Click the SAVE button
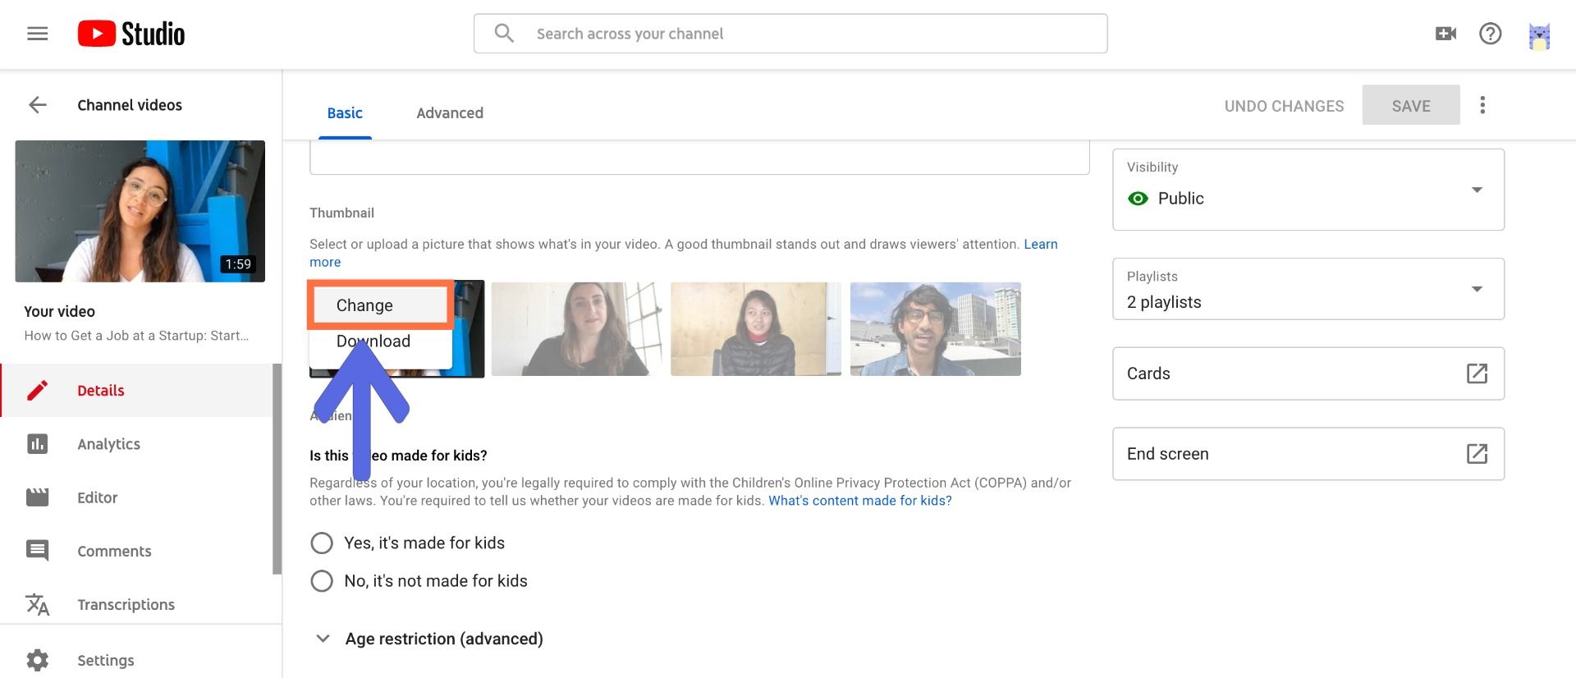The image size is (1576, 678). (x=1410, y=106)
